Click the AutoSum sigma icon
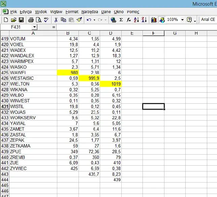The height and width of the screenshot is (197, 217). [x=121, y=20]
